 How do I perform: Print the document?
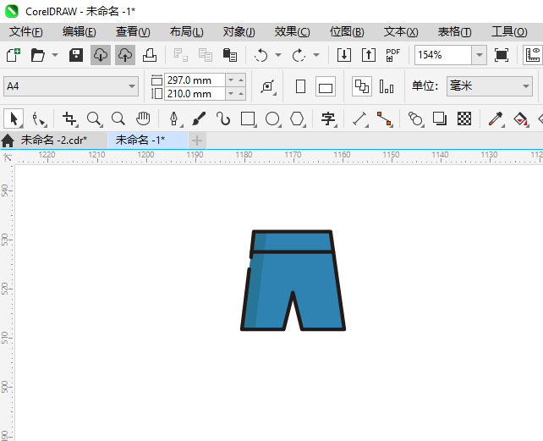[150, 55]
